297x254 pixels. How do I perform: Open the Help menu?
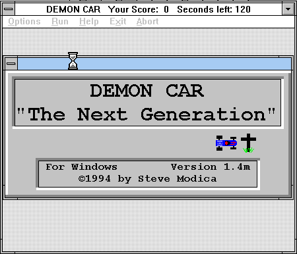pos(89,22)
